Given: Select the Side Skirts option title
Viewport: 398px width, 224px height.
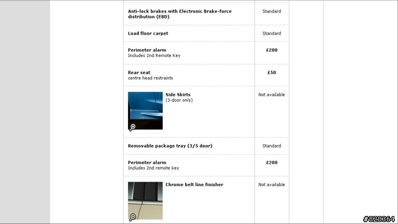Looking at the screenshot, I should pos(178,94).
